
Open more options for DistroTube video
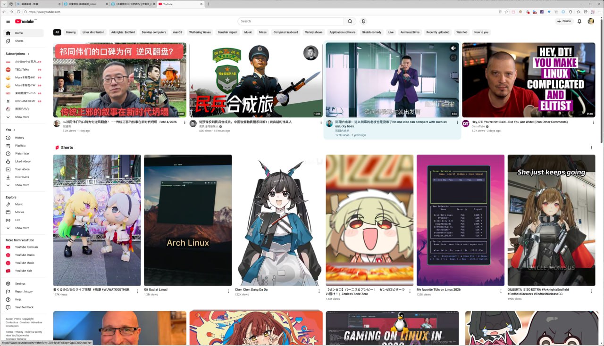[594, 122]
